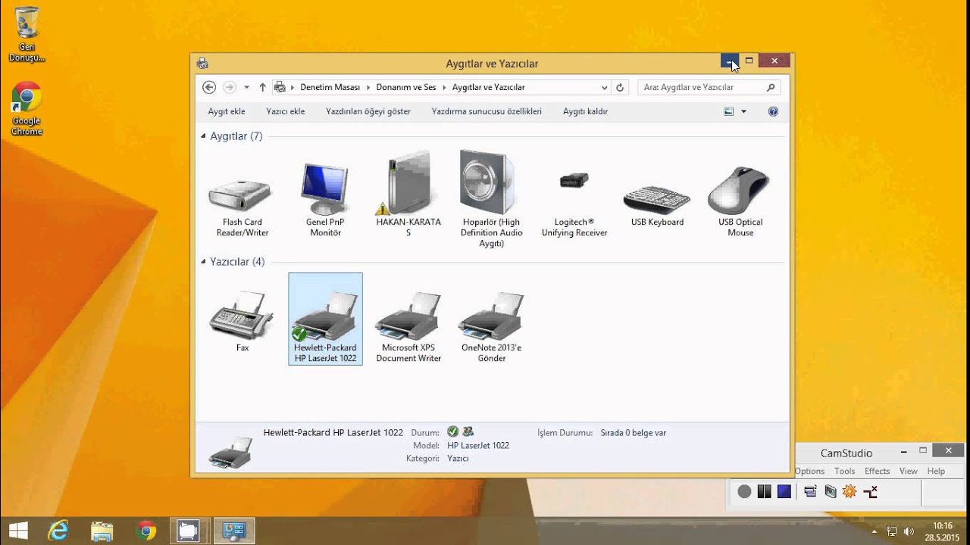Click 'Sırada 0 belge var' status text
Image resolution: width=970 pixels, height=545 pixels.
(634, 433)
